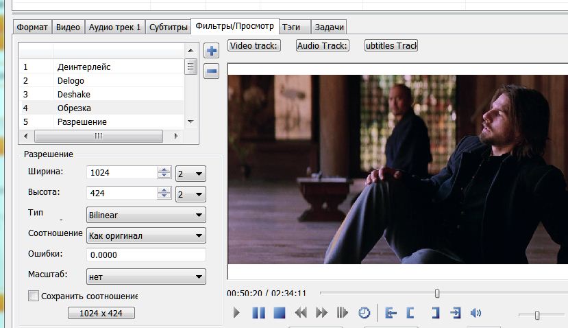
Task: Open the Тэги tab
Action: click(295, 27)
